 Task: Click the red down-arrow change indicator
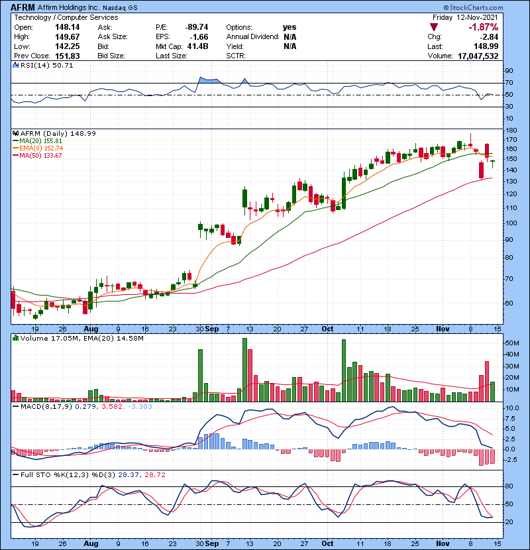pyautogui.click(x=434, y=27)
